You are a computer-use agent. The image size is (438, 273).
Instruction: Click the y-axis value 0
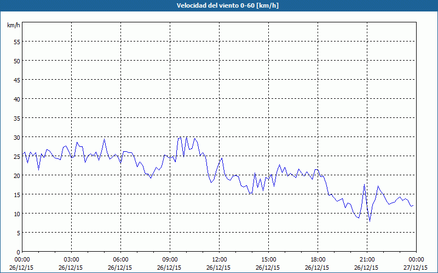[19, 252]
